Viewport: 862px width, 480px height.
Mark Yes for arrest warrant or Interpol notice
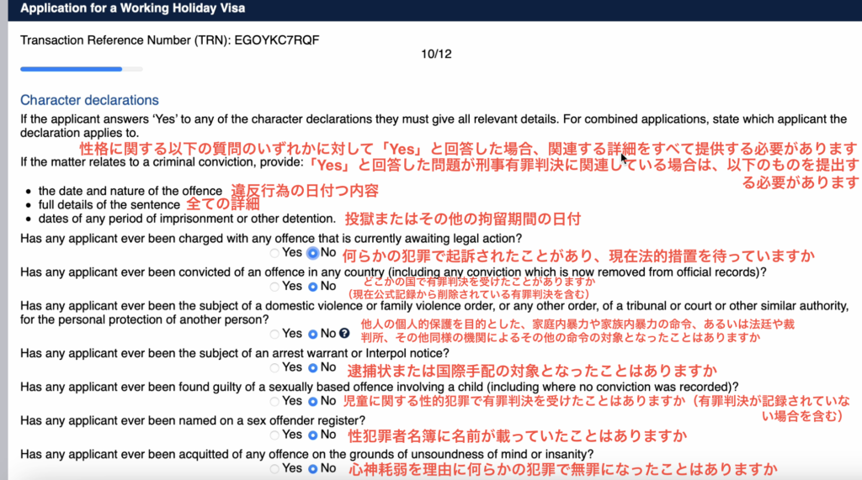pos(274,367)
